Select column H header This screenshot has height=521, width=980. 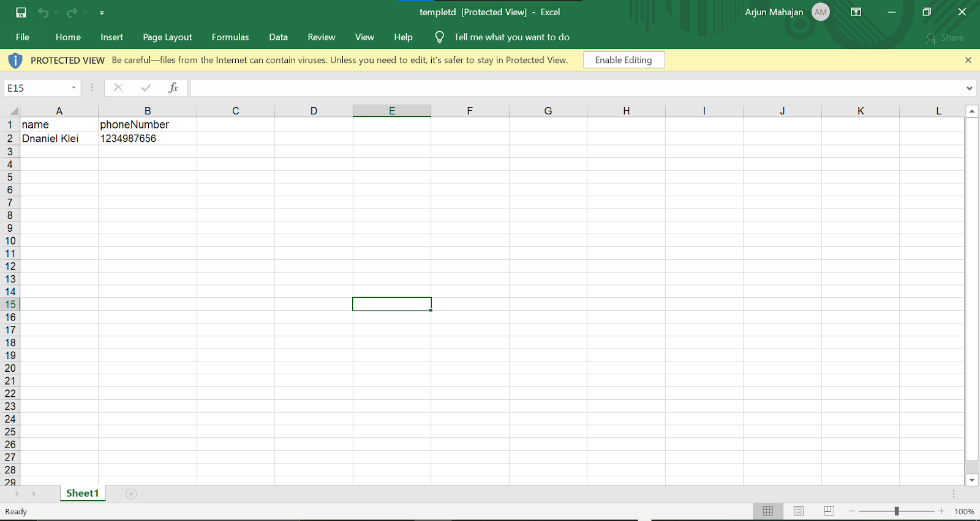(626, 111)
